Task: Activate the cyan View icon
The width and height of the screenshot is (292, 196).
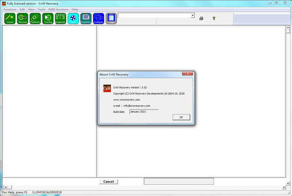Action: click(x=73, y=18)
